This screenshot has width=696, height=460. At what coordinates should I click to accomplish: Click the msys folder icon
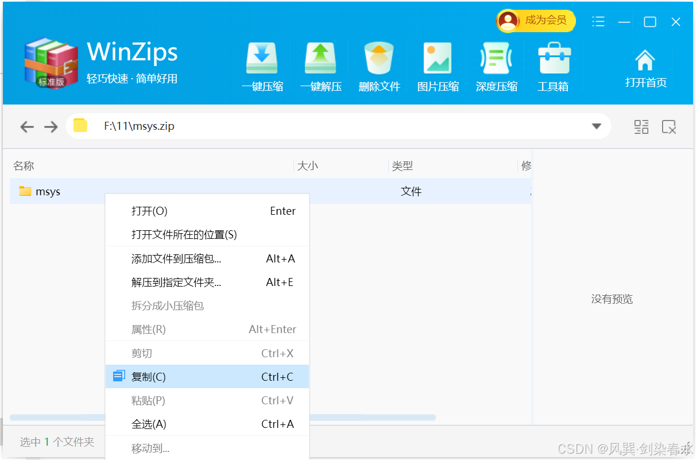[x=25, y=191]
